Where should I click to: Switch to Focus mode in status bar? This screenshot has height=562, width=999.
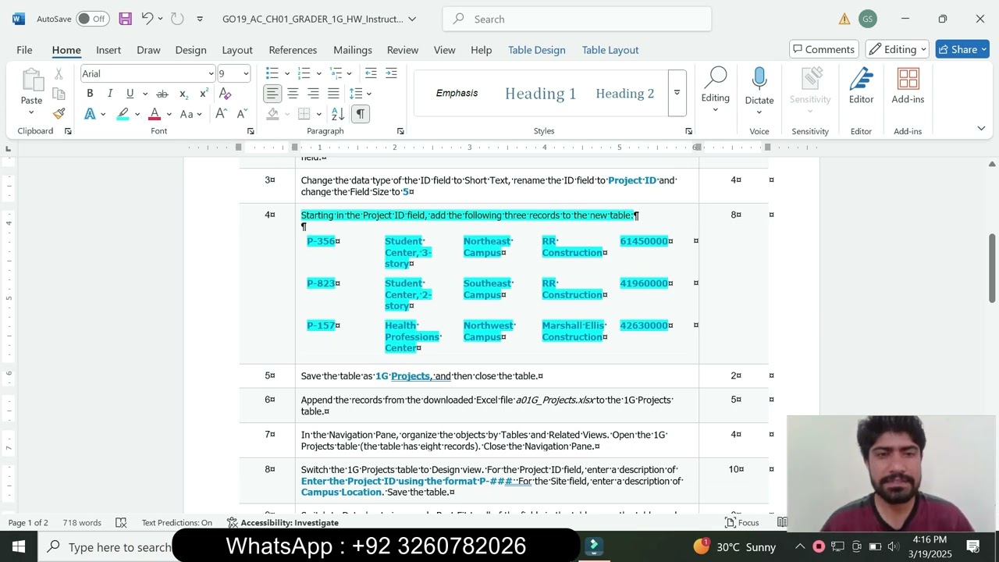click(x=741, y=522)
